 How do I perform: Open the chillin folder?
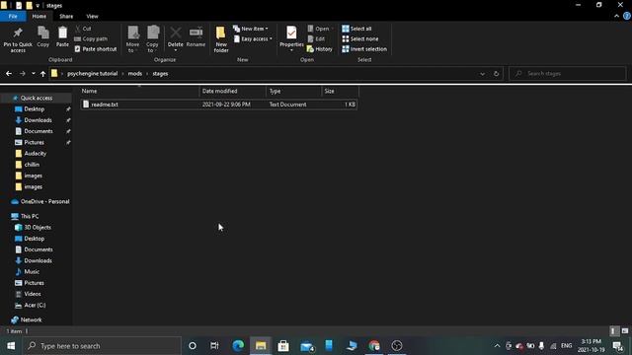(32, 165)
